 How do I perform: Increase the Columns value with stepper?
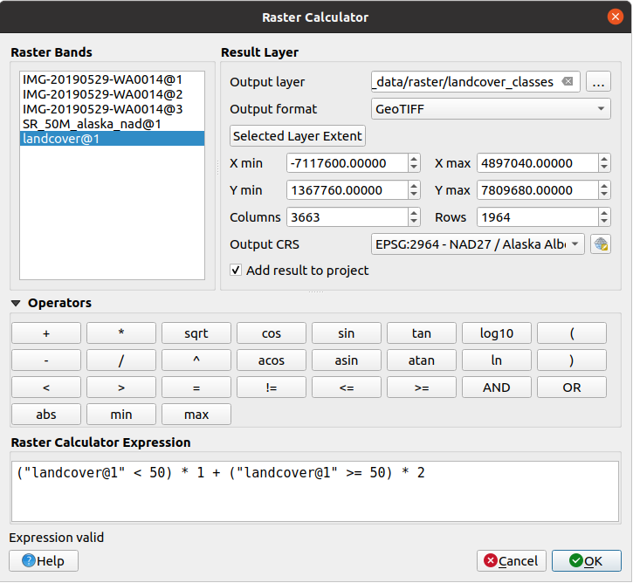coord(414,213)
